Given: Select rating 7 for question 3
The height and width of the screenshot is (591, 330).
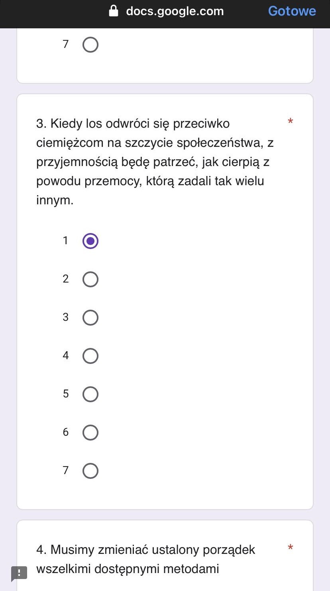Looking at the screenshot, I should (90, 471).
